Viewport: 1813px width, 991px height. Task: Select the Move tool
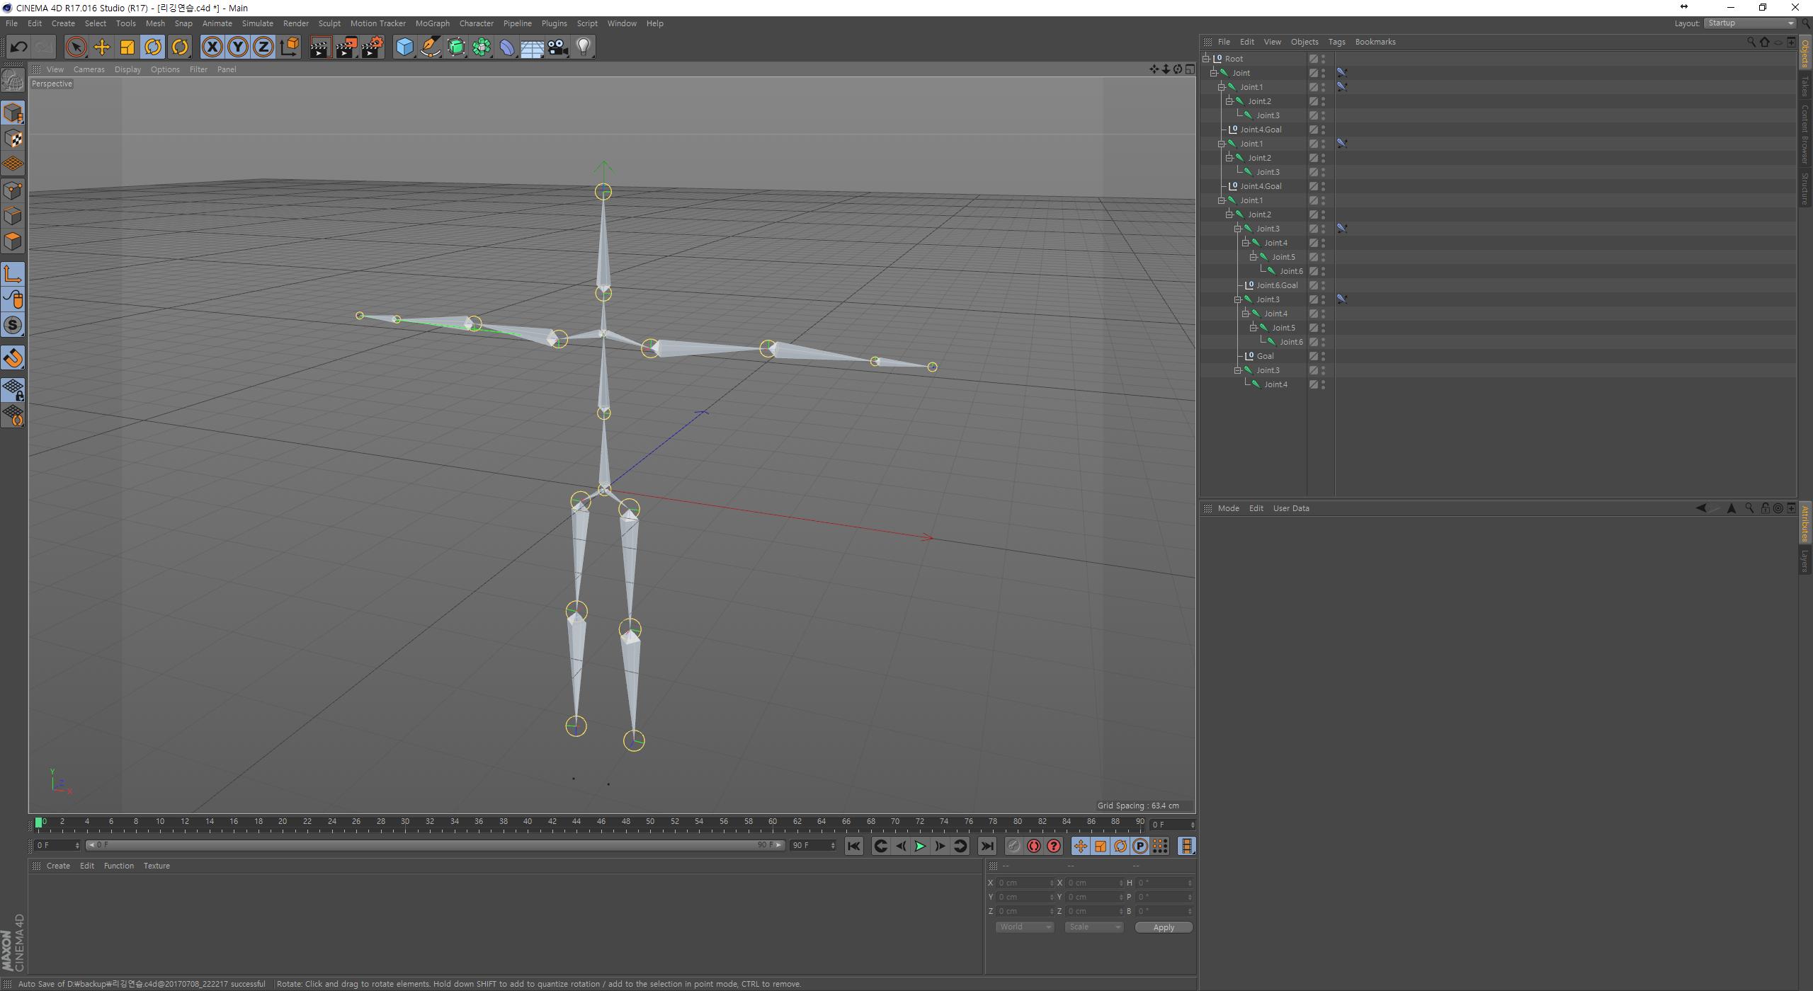[102, 47]
